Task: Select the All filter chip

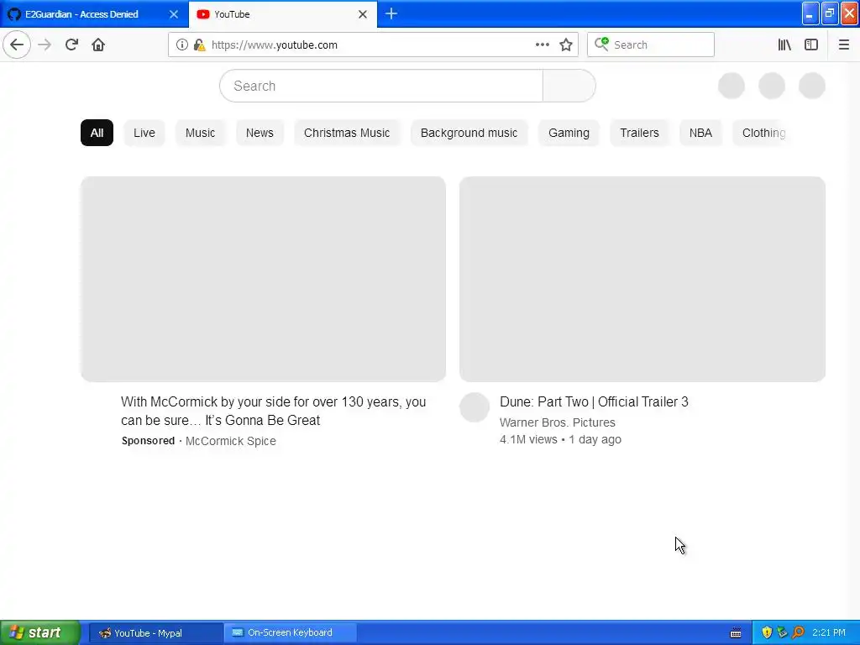Action: tap(97, 133)
